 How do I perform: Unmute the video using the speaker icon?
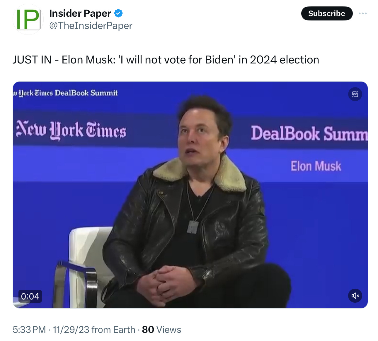point(355,296)
